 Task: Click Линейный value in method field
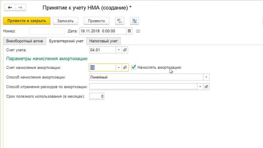(99, 77)
